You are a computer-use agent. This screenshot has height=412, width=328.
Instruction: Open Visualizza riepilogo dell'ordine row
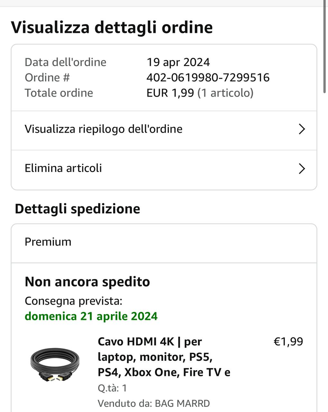tap(104, 129)
